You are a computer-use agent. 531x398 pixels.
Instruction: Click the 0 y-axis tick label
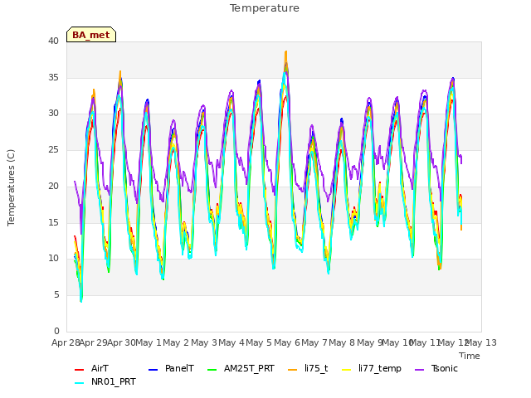56,331
